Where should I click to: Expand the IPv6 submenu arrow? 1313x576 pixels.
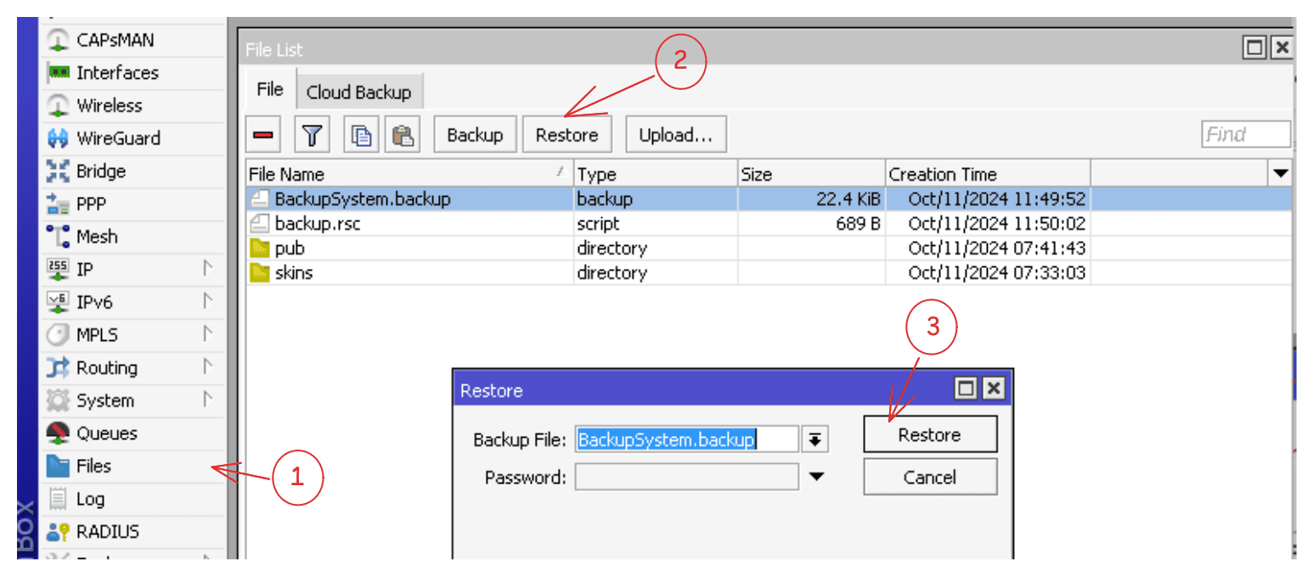206,302
